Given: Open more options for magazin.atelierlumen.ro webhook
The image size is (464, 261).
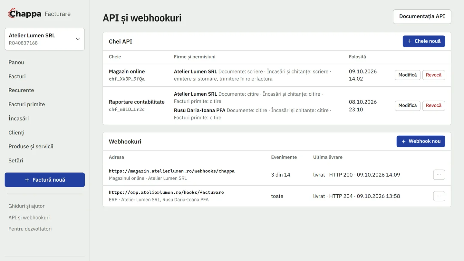Looking at the screenshot, I should coord(439,175).
